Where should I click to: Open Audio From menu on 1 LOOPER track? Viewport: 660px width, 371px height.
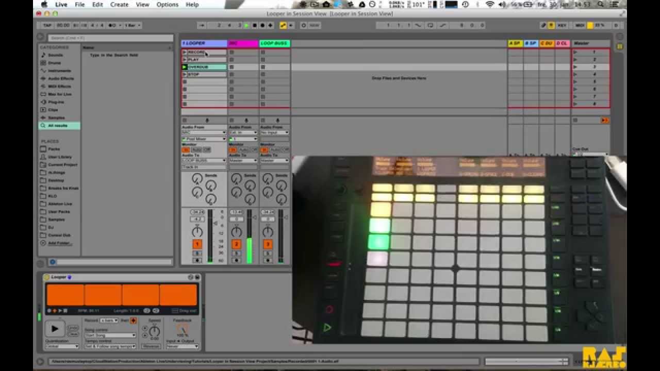click(x=204, y=132)
